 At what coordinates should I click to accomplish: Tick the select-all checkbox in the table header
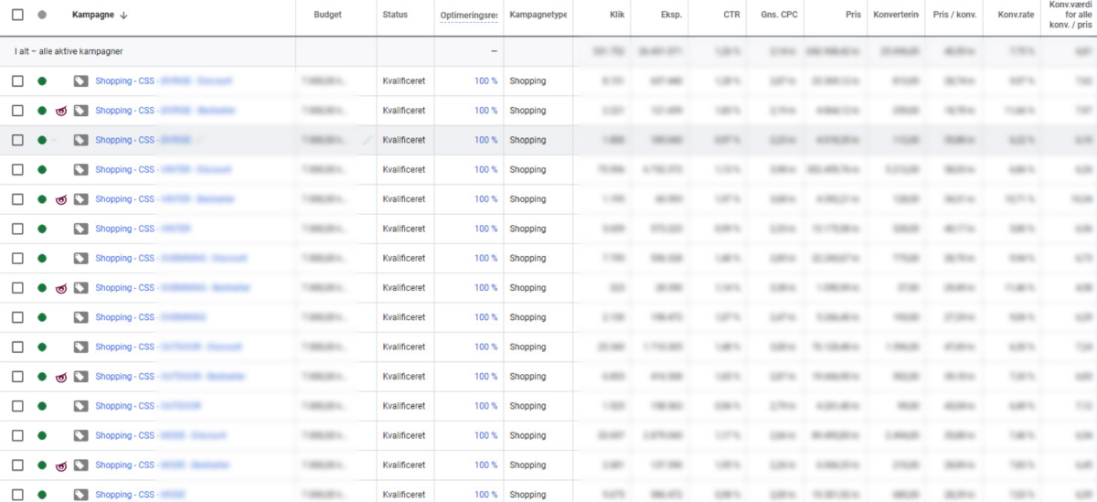(x=17, y=15)
